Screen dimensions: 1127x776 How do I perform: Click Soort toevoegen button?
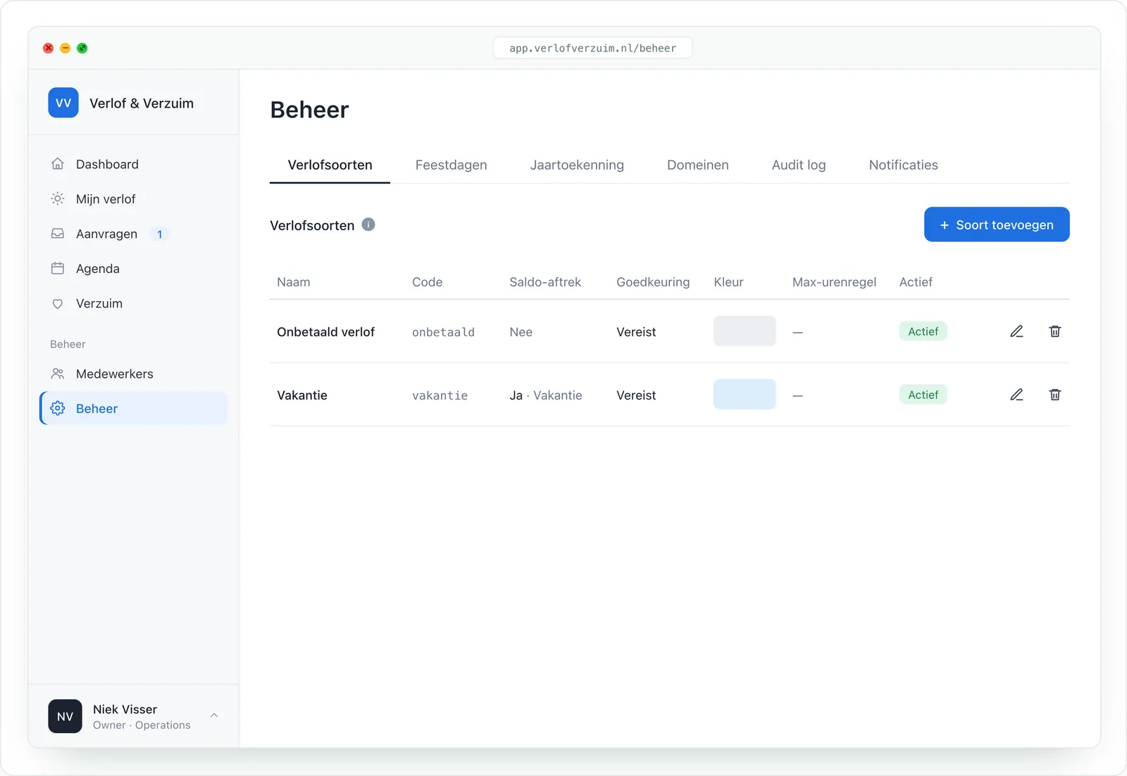(997, 224)
